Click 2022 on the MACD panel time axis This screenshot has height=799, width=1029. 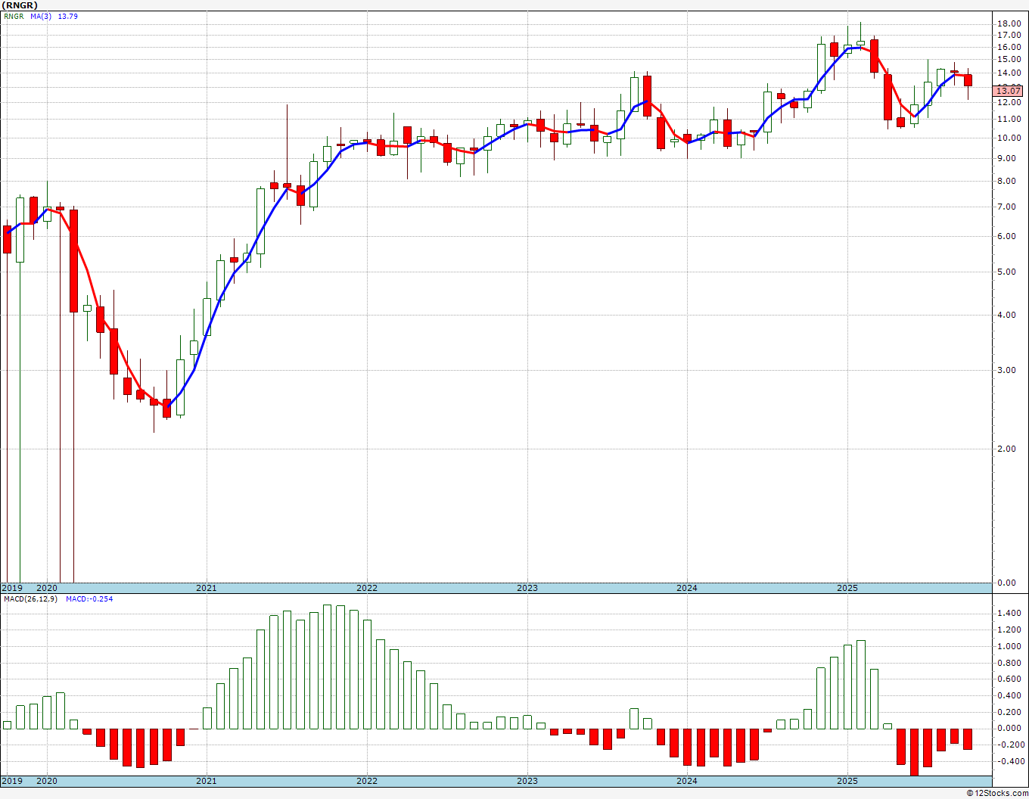pos(367,781)
